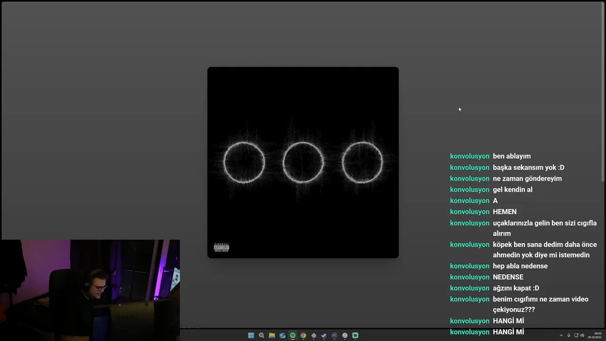
Task: Click the album cover with three rings
Action: coord(303,162)
